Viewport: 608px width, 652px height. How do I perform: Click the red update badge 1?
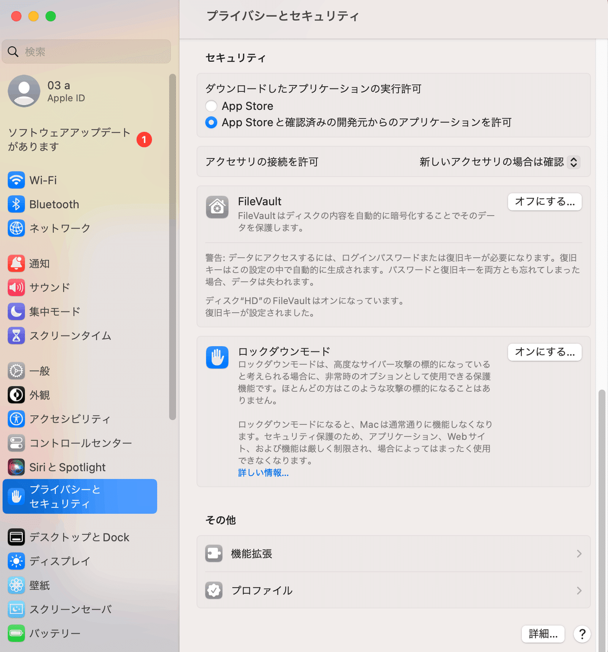coord(144,139)
